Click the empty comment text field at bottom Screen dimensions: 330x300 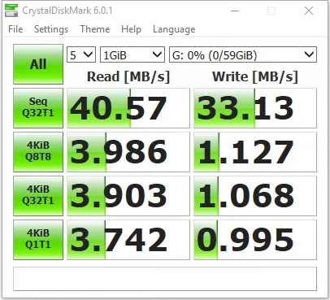(x=165, y=279)
